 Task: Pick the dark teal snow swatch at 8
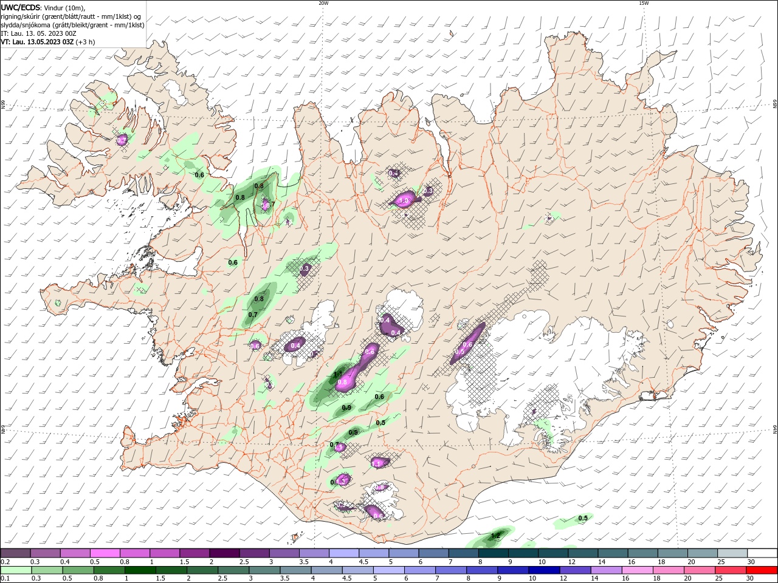coord(492,553)
